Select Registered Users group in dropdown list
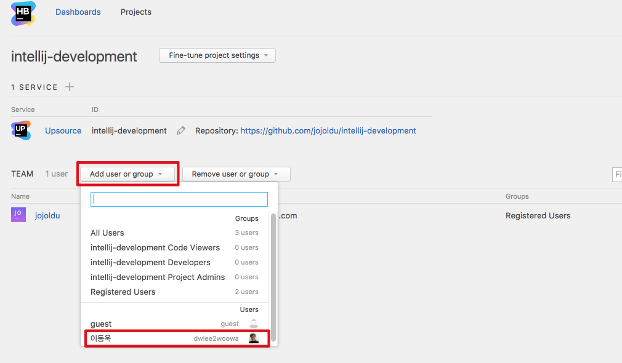The width and height of the screenshot is (622, 363). click(x=174, y=292)
